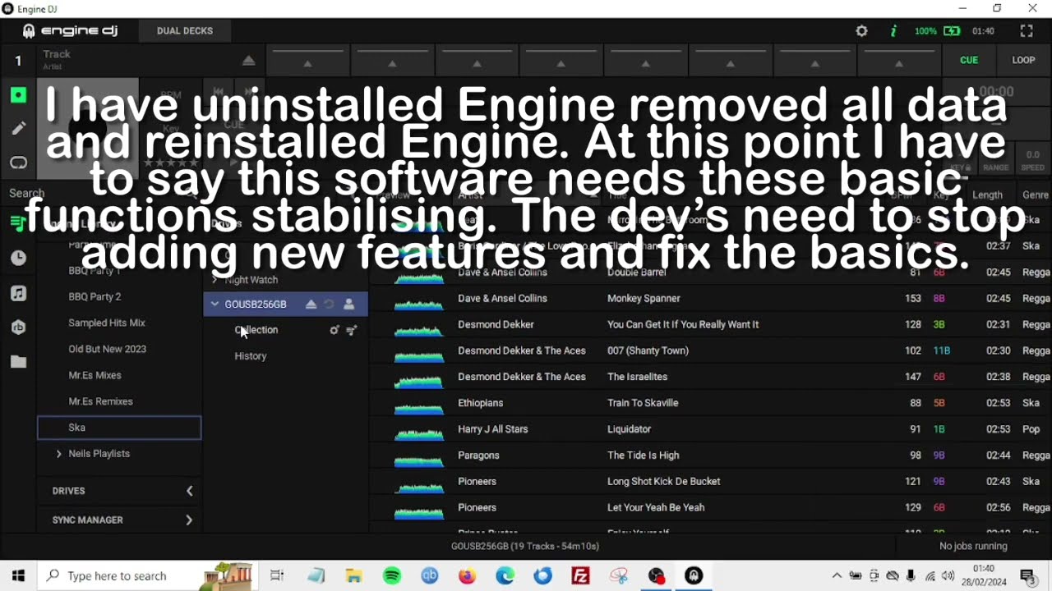Viewport: 1052px width, 591px height.
Task: Open the folder browser sidebar icon
Action: click(18, 362)
